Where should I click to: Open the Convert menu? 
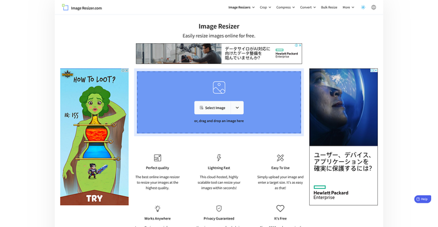coord(308,8)
